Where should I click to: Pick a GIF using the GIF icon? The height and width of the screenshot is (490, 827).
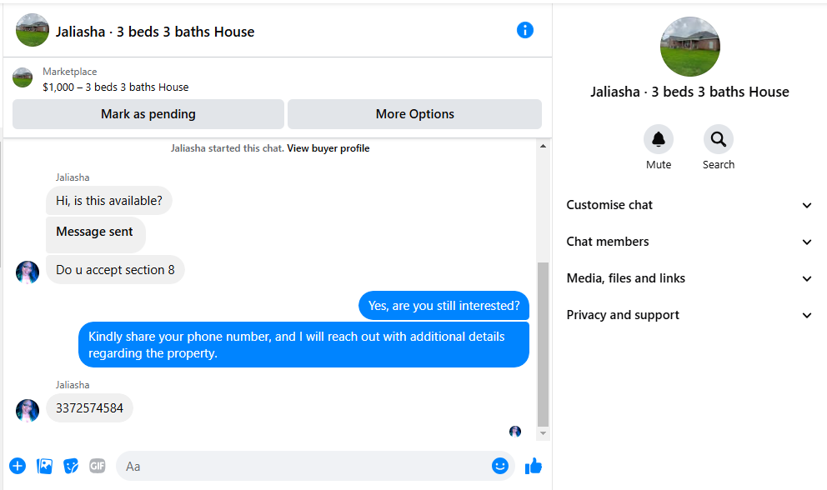pos(97,466)
